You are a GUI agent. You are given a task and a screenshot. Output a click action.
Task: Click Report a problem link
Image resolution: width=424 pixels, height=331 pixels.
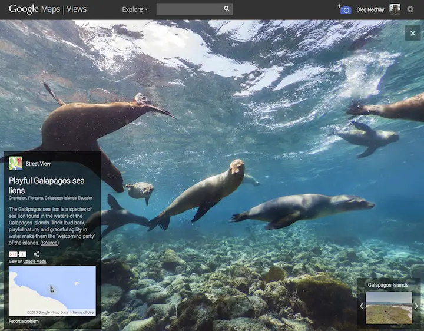[24, 321]
